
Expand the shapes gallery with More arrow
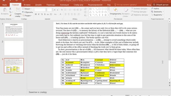108,15
